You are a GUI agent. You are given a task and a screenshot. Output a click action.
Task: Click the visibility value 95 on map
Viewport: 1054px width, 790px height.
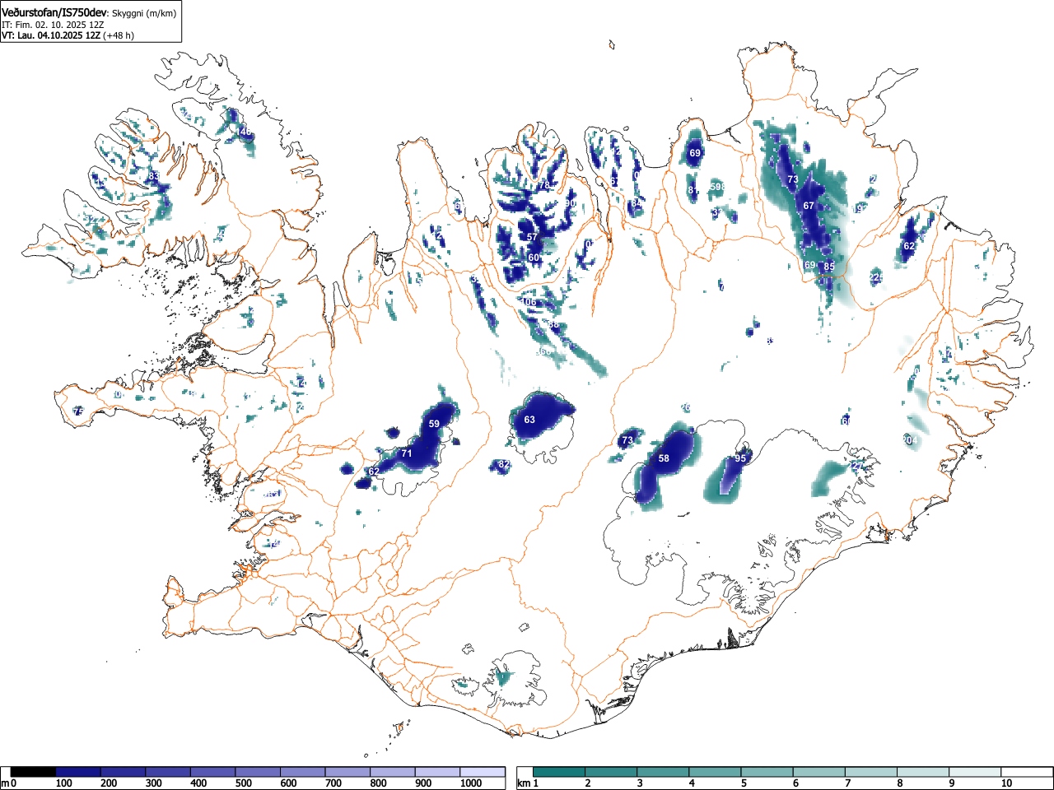coord(740,458)
